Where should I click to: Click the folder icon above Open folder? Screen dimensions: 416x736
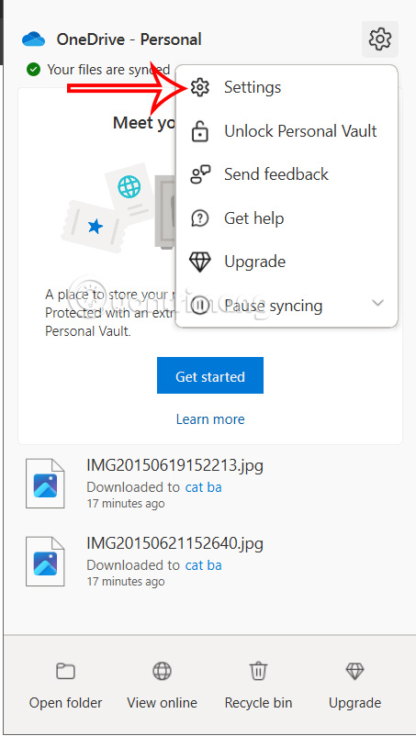click(x=65, y=671)
